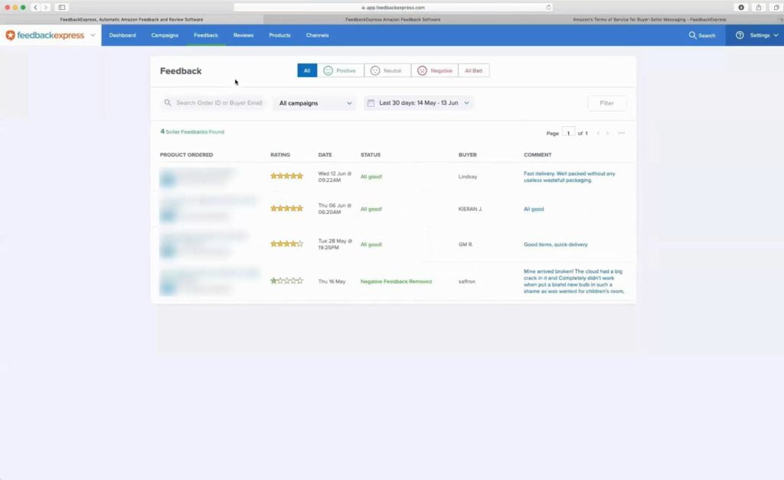Image resolution: width=784 pixels, height=480 pixels.
Task: Click '4 Seller Feedbacks Found' text
Action: pos(192,131)
